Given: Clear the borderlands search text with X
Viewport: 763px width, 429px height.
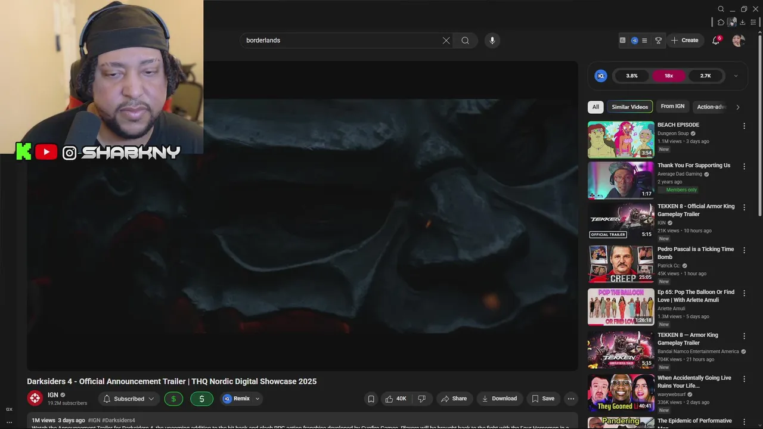Looking at the screenshot, I should (x=446, y=41).
